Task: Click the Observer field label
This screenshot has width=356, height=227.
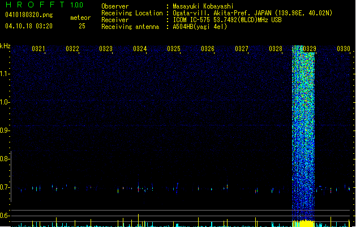Action: 115,6
